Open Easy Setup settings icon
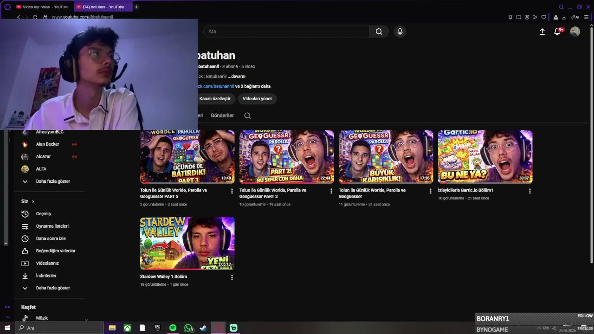This screenshot has width=594, height=334. click(586, 17)
